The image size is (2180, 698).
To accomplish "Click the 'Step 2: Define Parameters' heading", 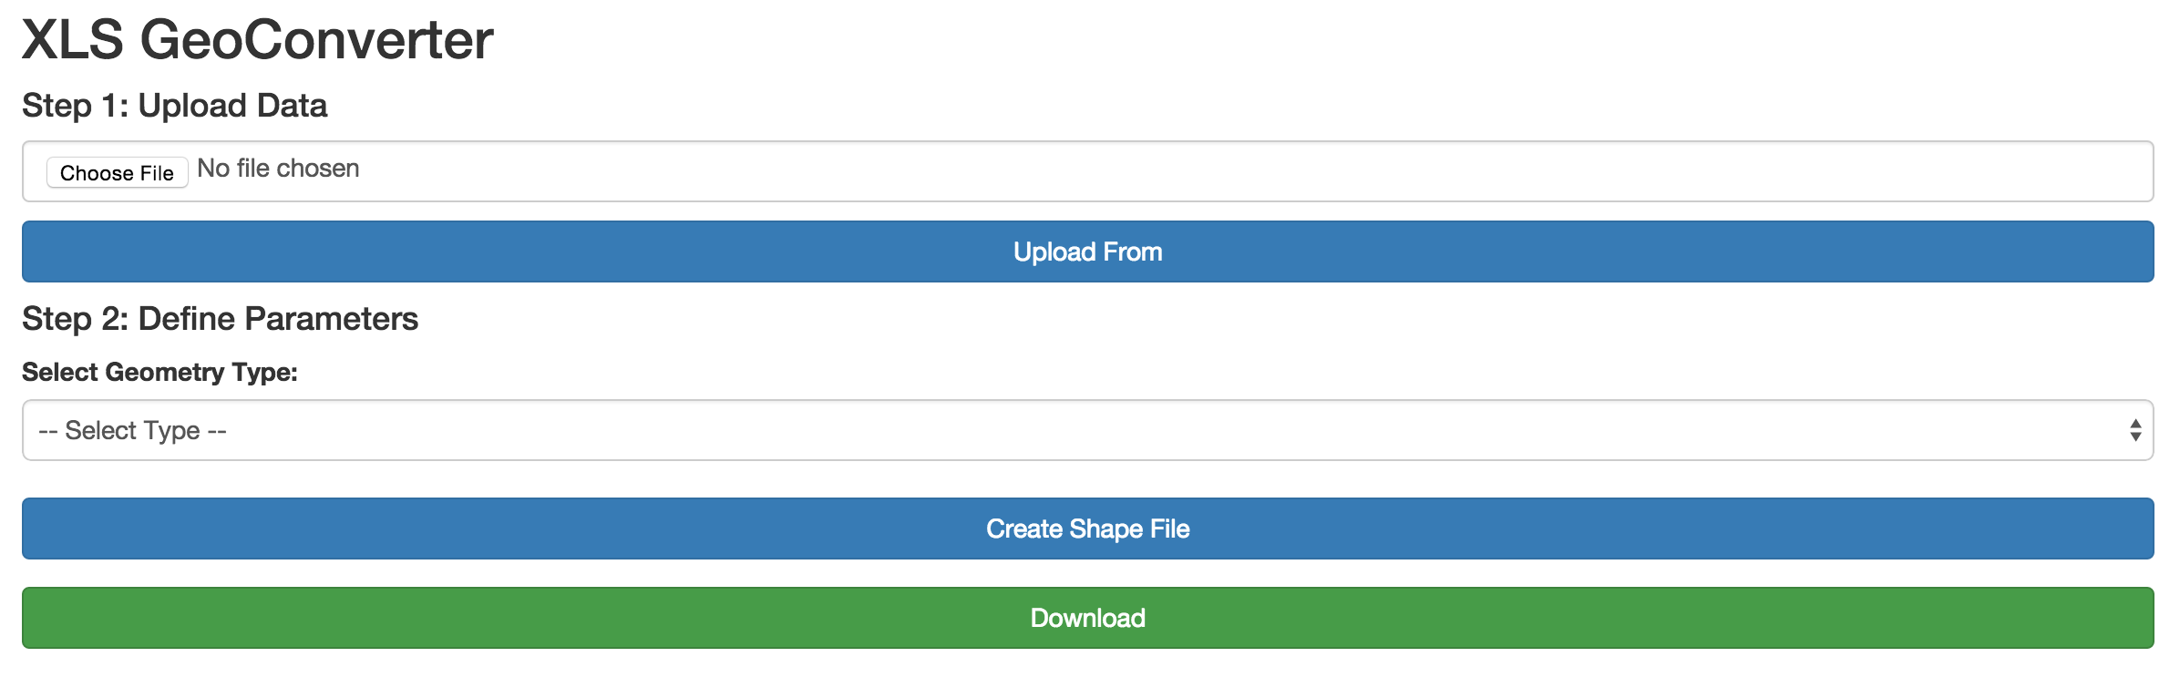I will 220,319.
